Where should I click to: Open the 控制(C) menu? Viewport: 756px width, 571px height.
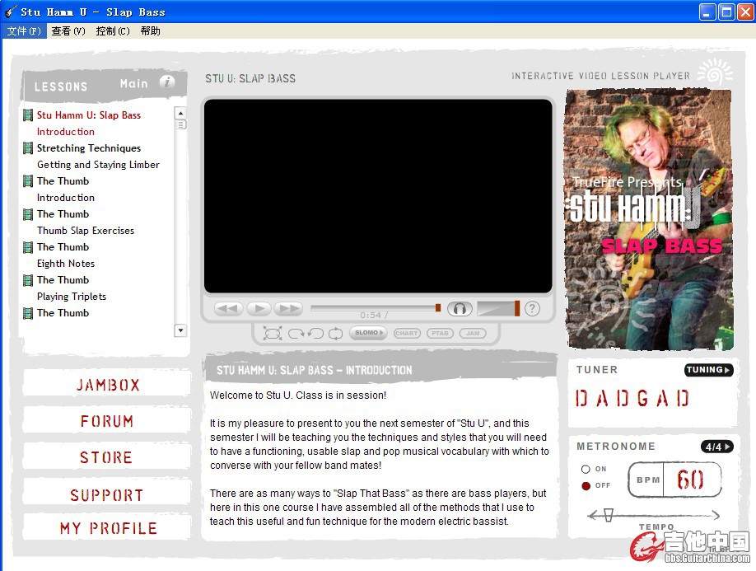113,31
